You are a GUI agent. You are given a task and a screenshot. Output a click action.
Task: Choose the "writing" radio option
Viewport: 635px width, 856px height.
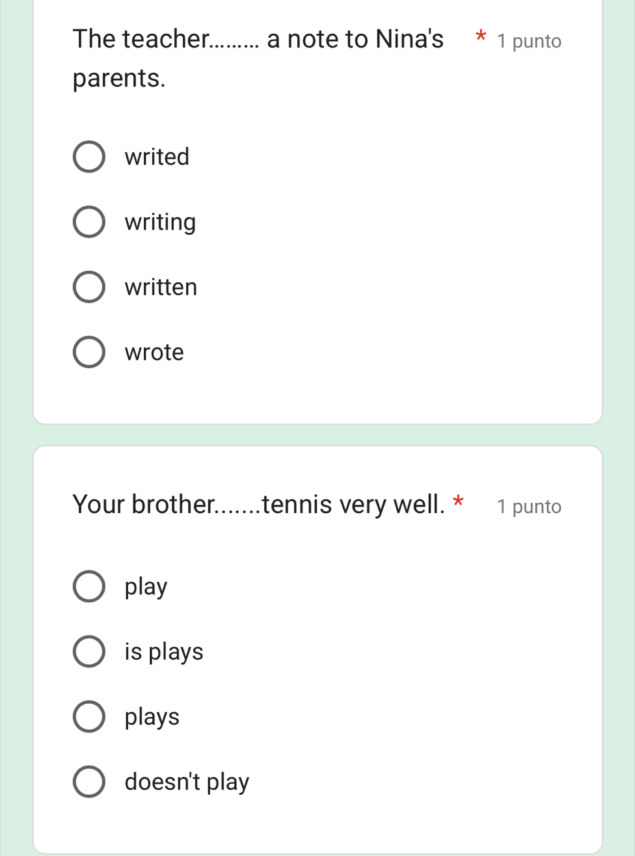coord(88,222)
